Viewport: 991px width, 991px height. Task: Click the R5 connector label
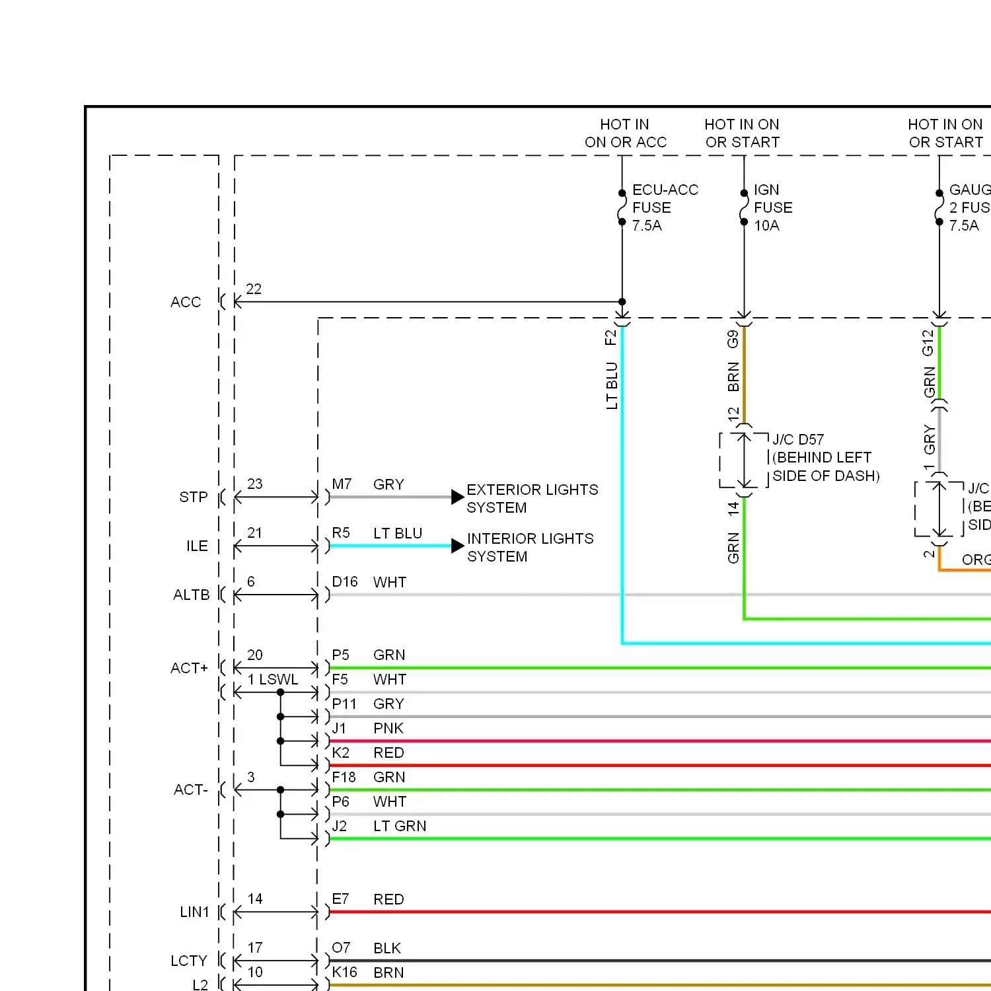pyautogui.click(x=341, y=533)
